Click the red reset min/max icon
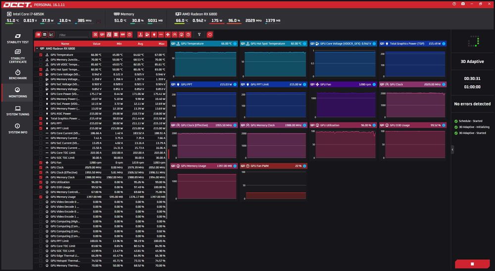This screenshot has width=495, height=271. click(209, 34)
